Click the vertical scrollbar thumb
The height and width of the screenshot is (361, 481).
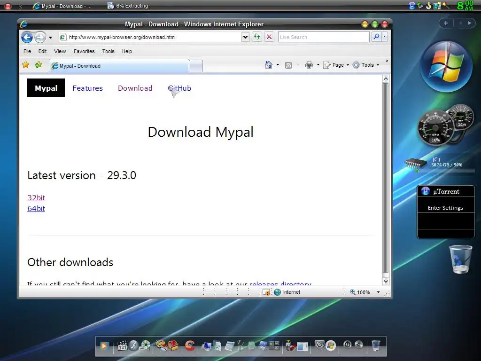coord(386,178)
